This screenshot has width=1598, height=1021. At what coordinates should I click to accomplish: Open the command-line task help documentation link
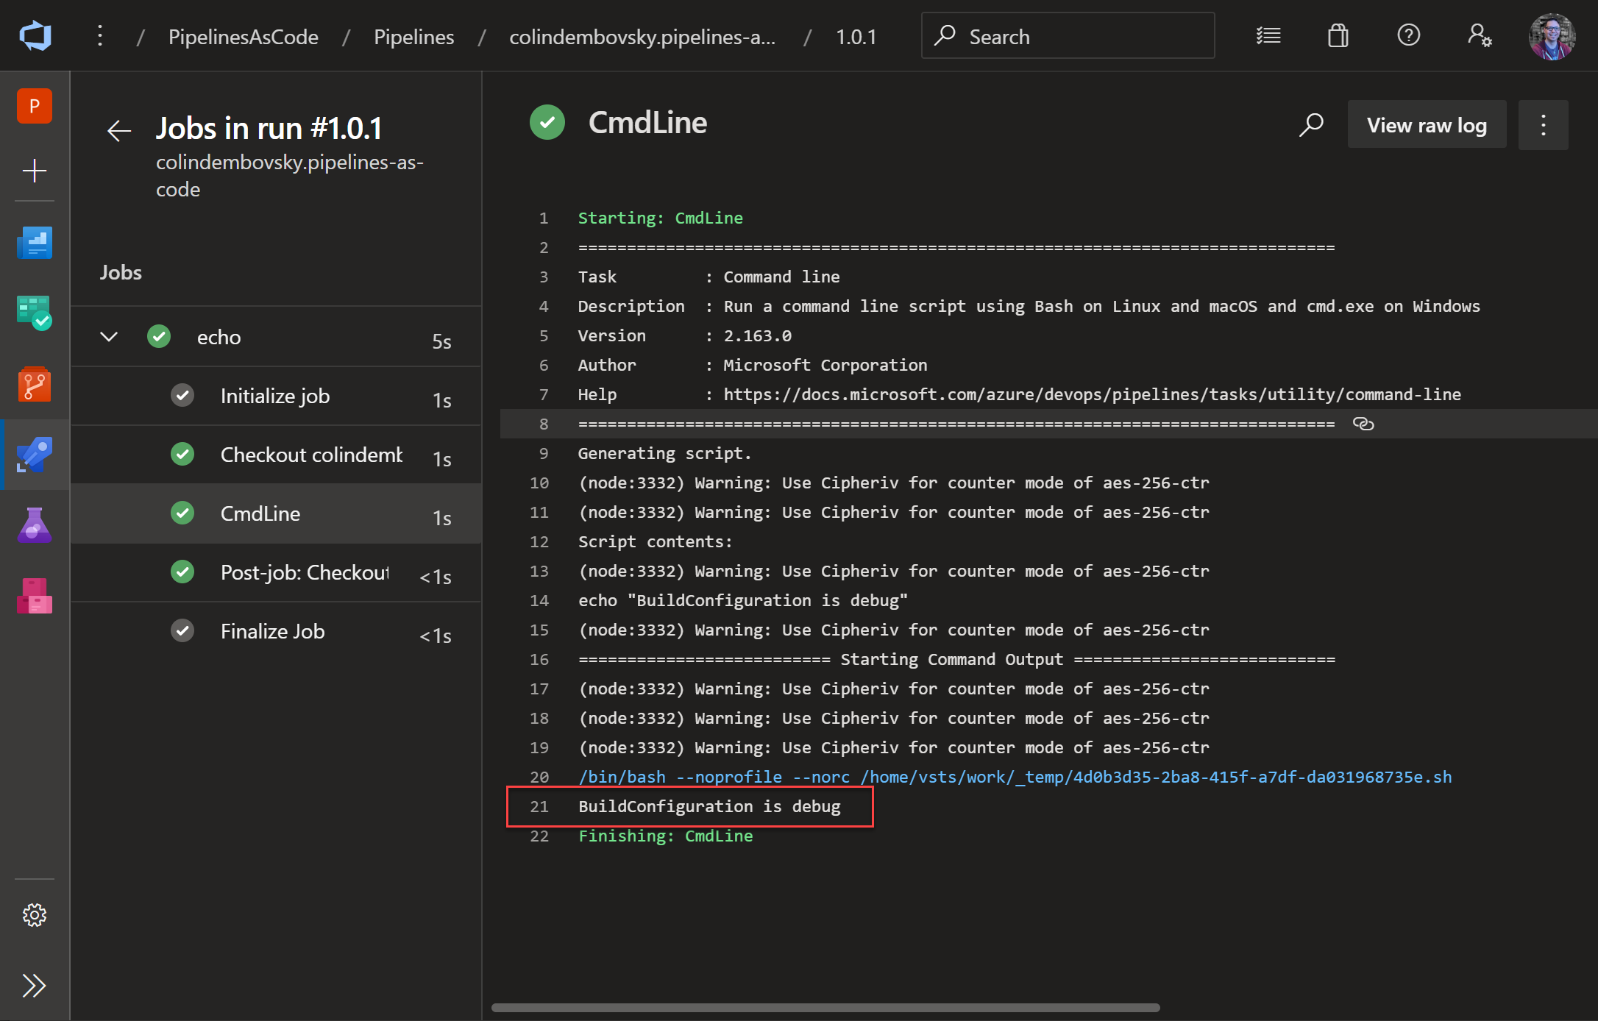(x=1093, y=394)
